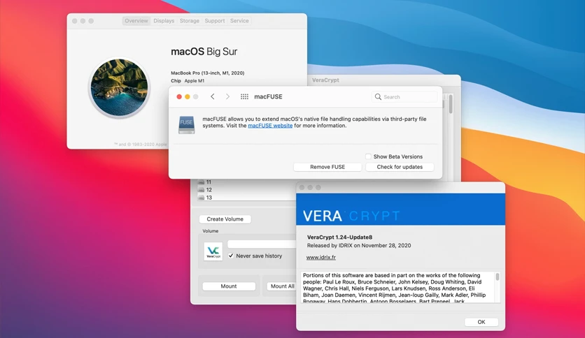Minimize macFUSE window with the yellow button
Image resolution: width=585 pixels, height=338 pixels.
pyautogui.click(x=188, y=97)
